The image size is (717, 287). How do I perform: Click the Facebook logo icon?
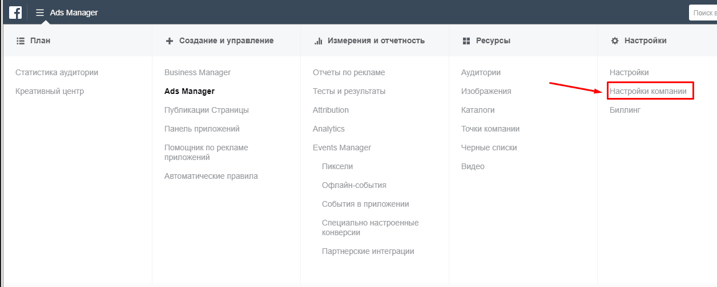click(15, 13)
